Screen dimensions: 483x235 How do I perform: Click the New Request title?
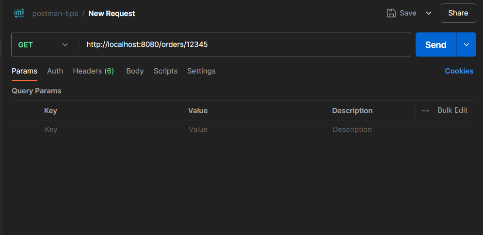coord(112,14)
